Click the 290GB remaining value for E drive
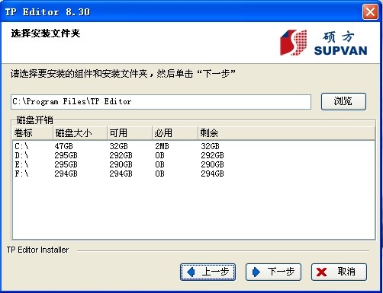Image resolution: width=383 pixels, height=293 pixels. tap(212, 164)
